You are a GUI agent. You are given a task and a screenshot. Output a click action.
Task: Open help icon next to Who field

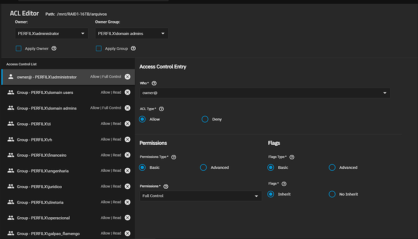point(154,83)
